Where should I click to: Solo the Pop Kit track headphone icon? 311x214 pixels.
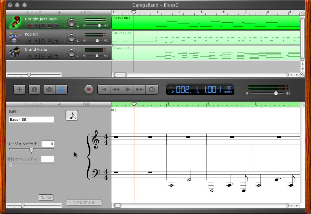click(x=43, y=41)
